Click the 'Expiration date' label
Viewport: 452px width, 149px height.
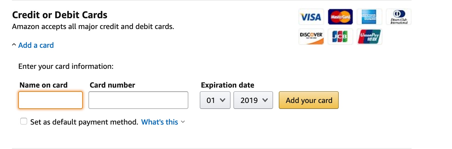(227, 85)
